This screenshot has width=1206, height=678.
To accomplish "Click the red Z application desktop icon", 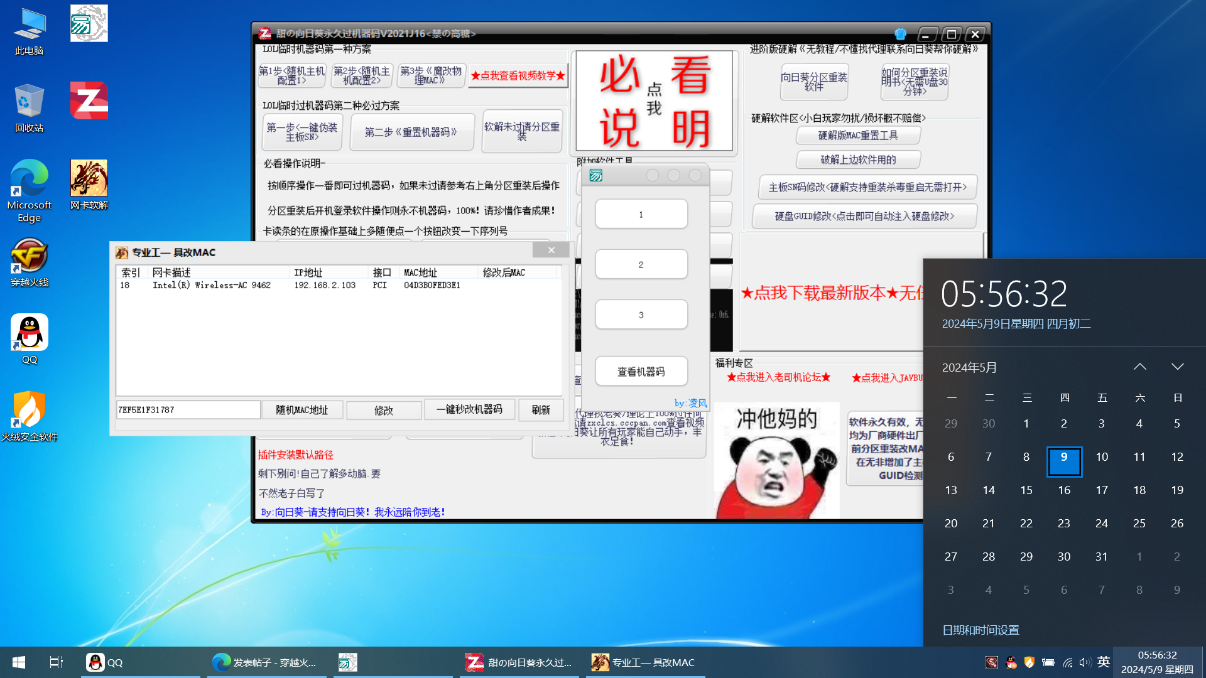I will [x=89, y=100].
